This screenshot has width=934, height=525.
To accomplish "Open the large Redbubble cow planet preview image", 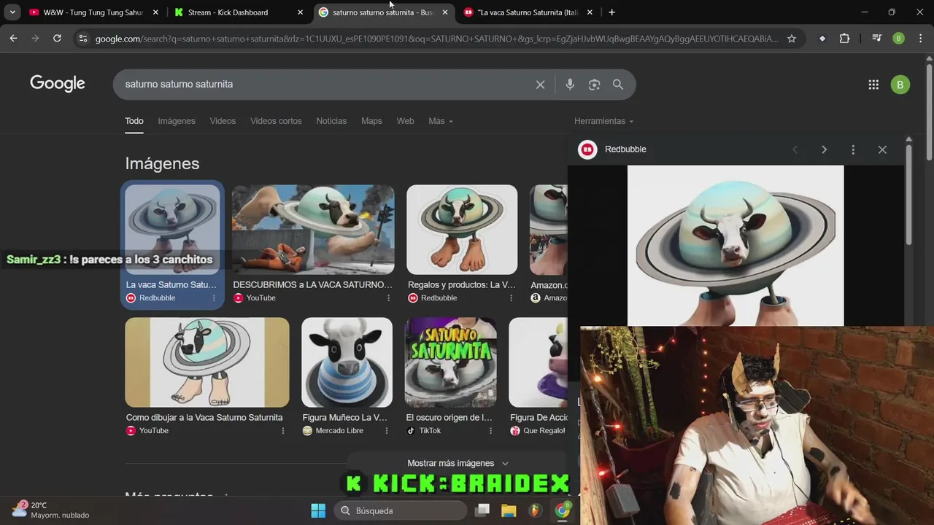I will pos(736,246).
